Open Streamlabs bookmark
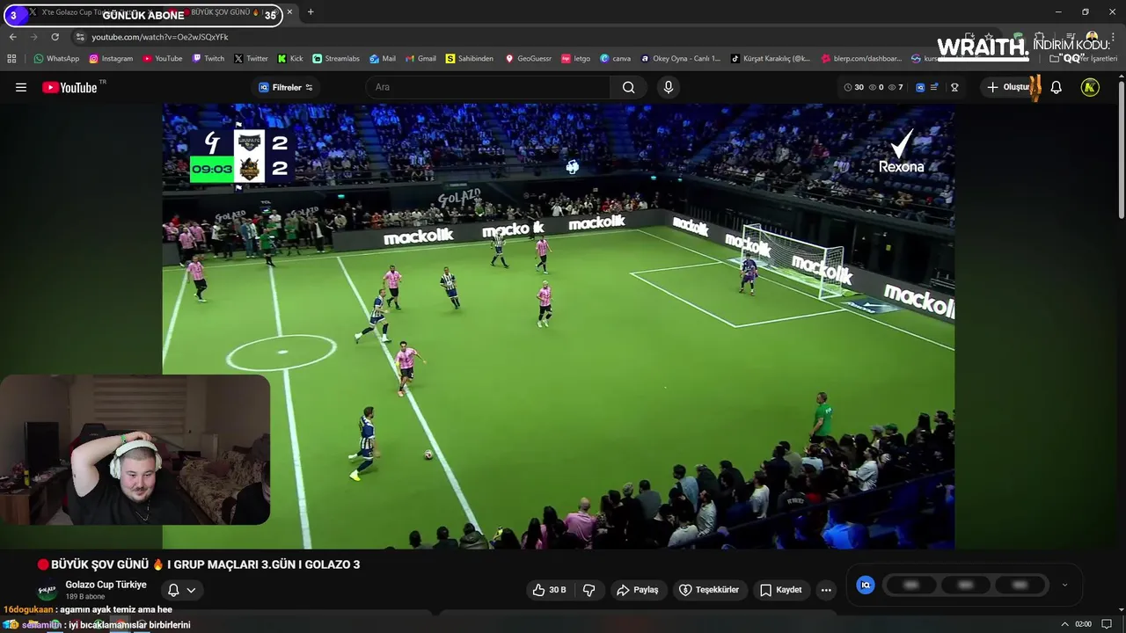Screen dimensions: 1126x633 pyautogui.click(x=336, y=59)
